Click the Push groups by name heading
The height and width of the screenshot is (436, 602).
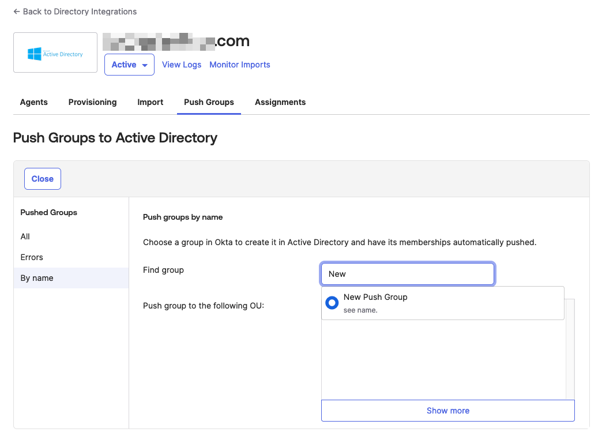pyautogui.click(x=183, y=217)
